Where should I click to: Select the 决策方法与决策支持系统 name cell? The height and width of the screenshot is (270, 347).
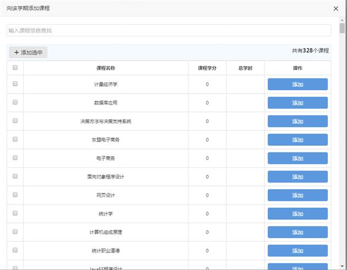coord(106,122)
